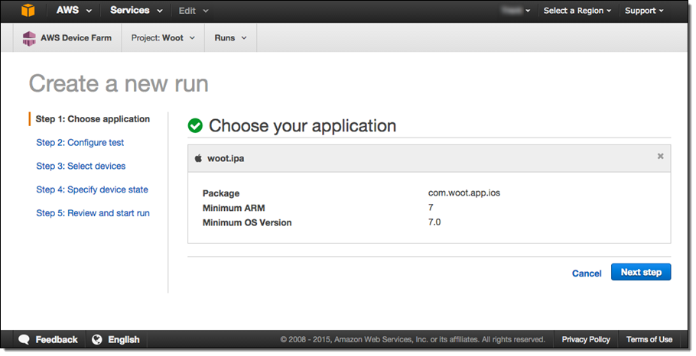Open the Privacy Policy link
Viewport: 696px width, 356px height.
(586, 340)
